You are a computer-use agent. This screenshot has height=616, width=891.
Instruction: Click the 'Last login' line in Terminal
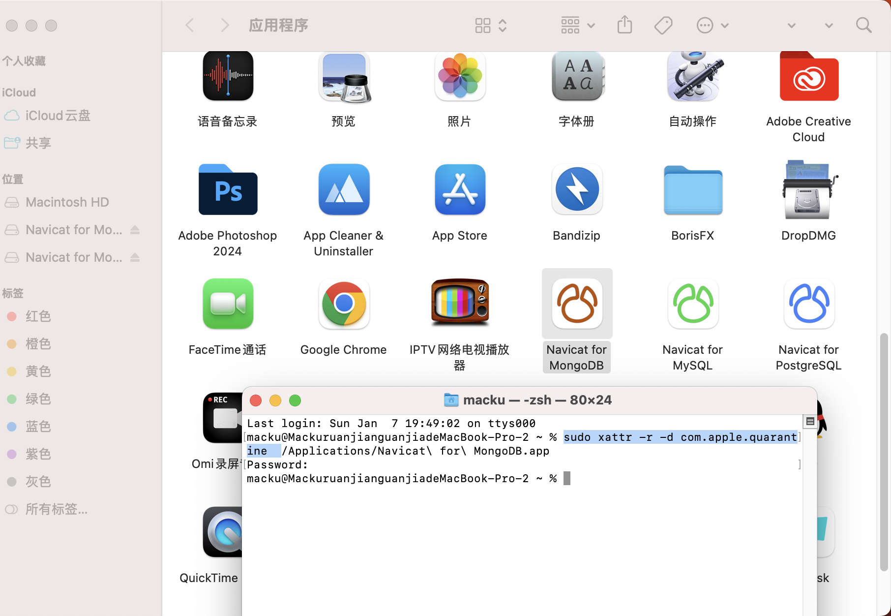(391, 423)
